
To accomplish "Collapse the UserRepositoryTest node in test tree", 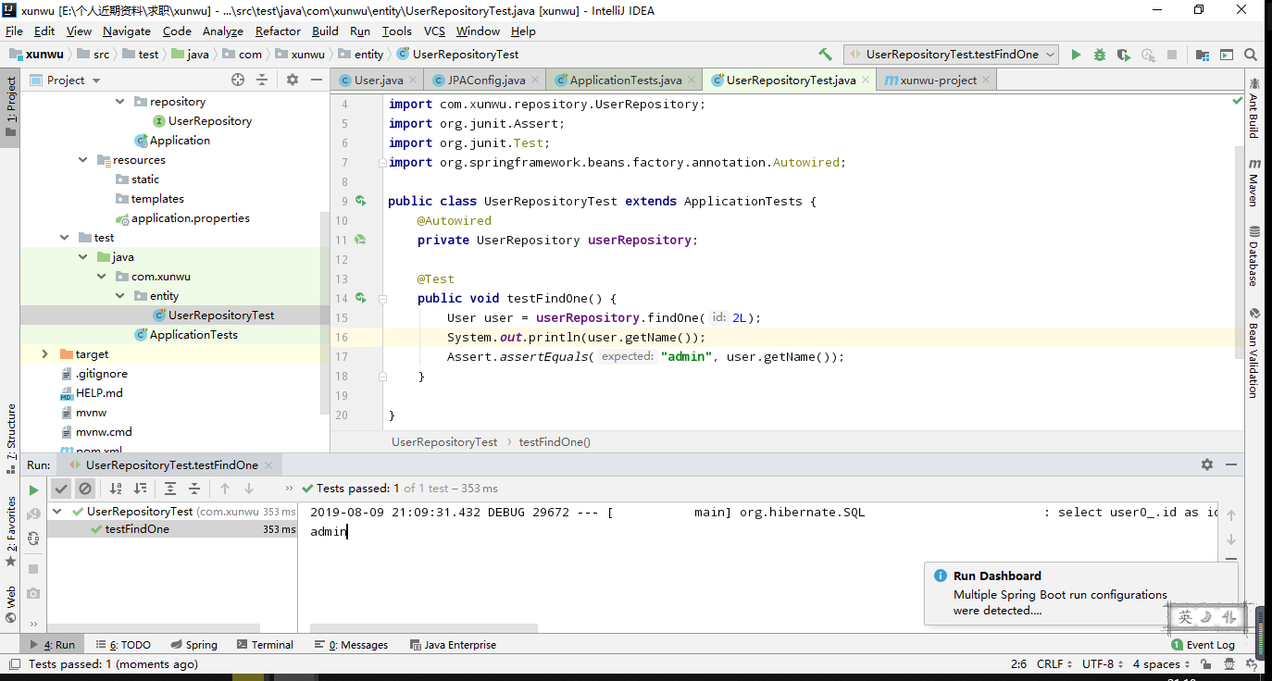I will (56, 510).
